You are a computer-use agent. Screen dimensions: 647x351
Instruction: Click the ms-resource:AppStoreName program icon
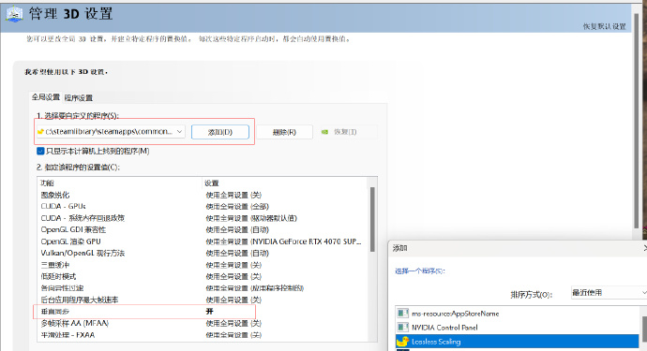pos(402,314)
